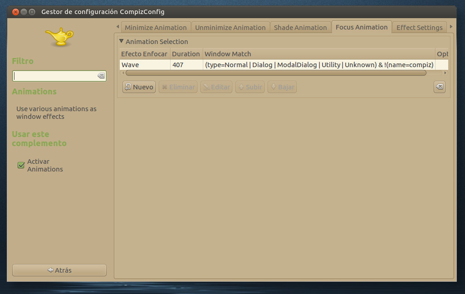Image resolution: width=465 pixels, height=294 pixels.
Task: Select the window match expression cell
Action: pos(319,65)
